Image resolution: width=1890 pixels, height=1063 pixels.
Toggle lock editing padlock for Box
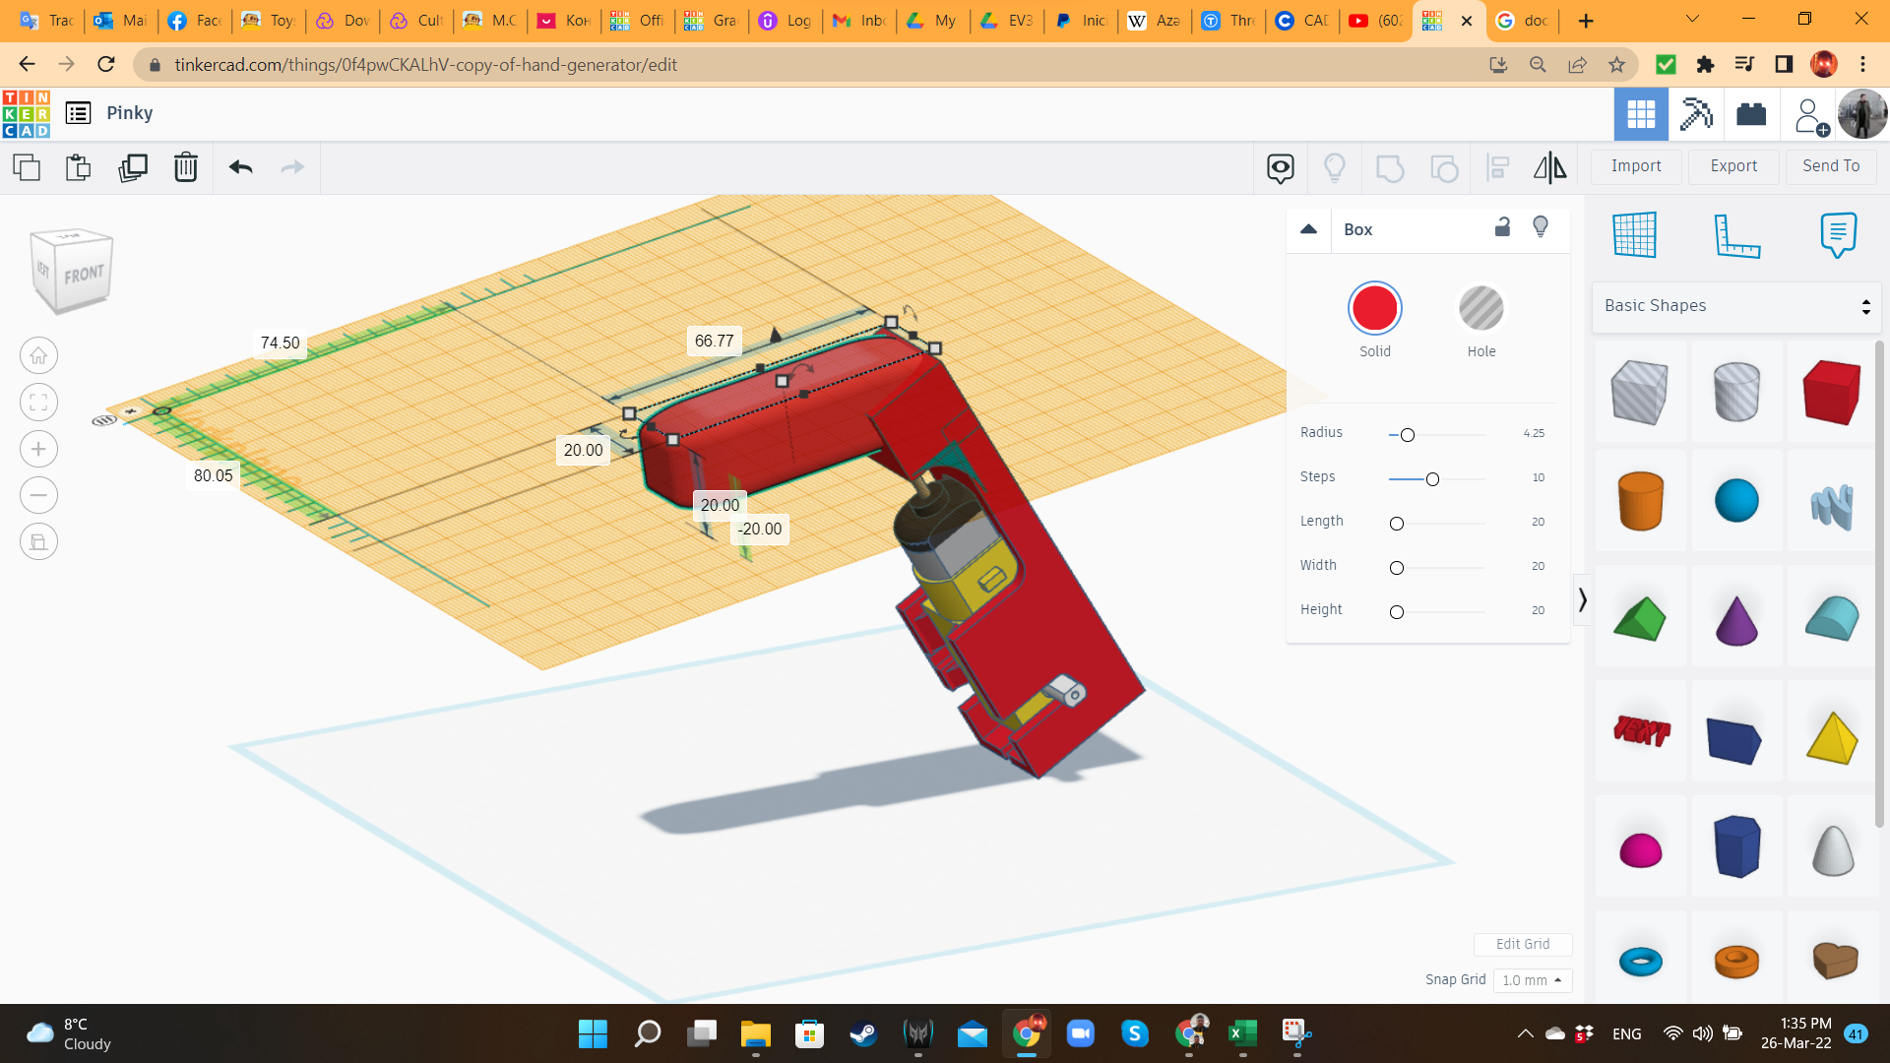tap(1502, 227)
